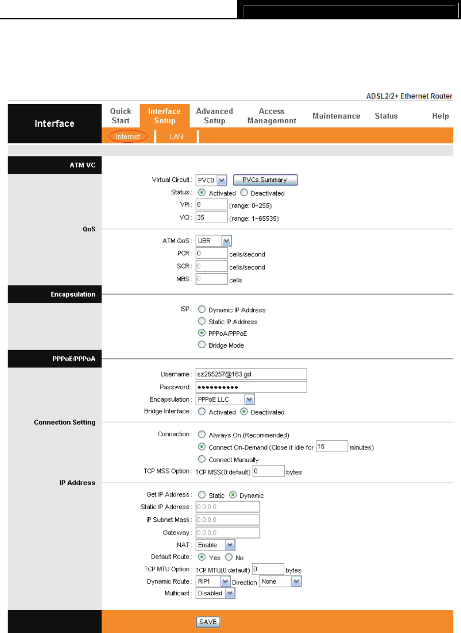Expand the ATM QoS UBR dropdown

(214, 241)
